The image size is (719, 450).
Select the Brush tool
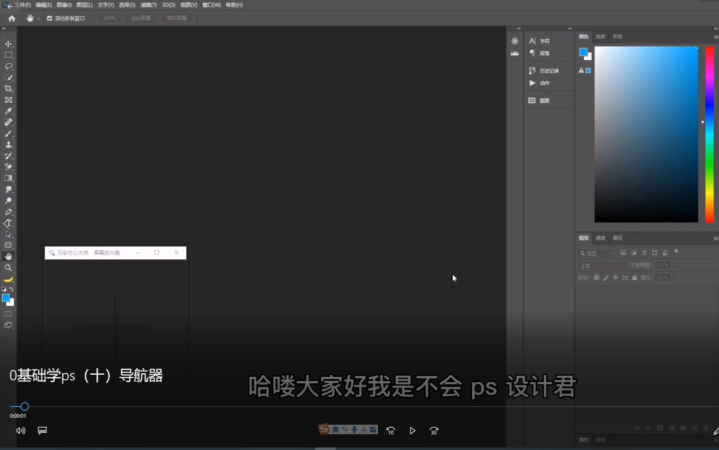point(8,133)
